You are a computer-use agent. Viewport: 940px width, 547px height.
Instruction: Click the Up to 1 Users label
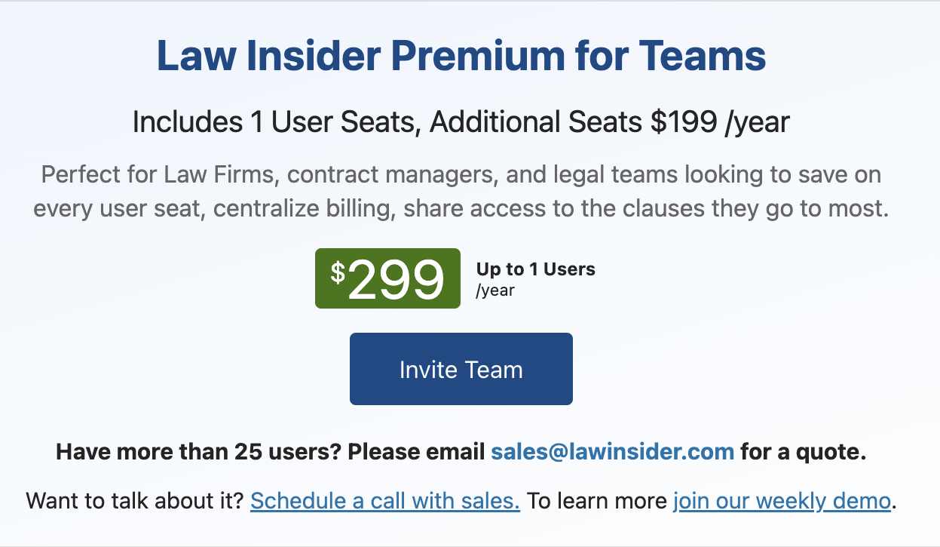tap(536, 269)
